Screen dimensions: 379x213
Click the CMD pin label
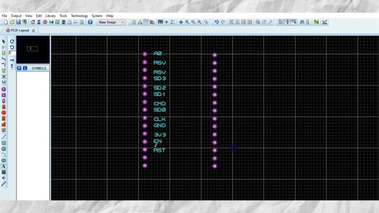click(160, 104)
